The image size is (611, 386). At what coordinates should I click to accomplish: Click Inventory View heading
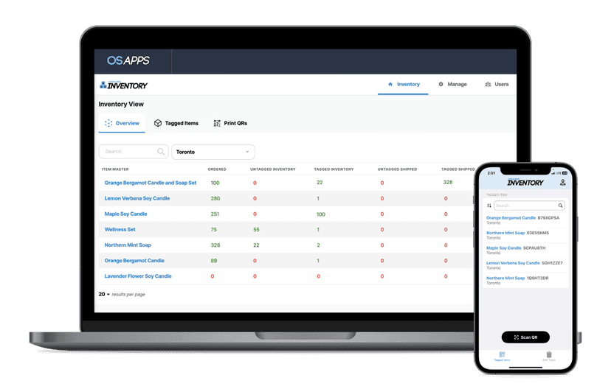coord(121,104)
